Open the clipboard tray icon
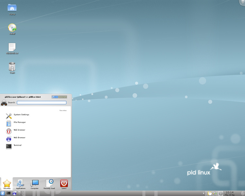The width and height of the screenshot is (245, 196). [209, 193]
